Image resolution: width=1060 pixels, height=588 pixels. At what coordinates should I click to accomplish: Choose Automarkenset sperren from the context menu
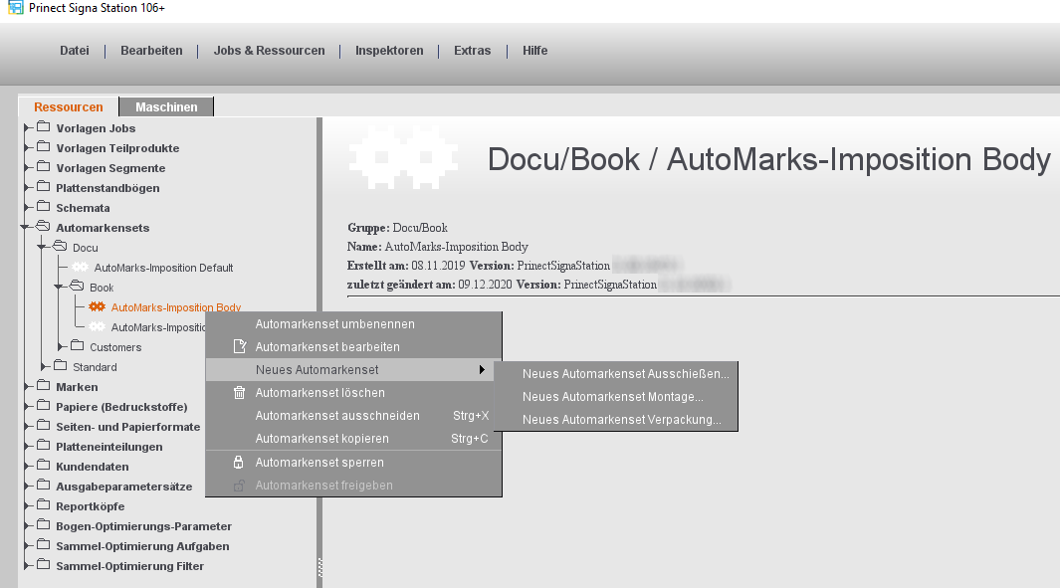(353, 463)
